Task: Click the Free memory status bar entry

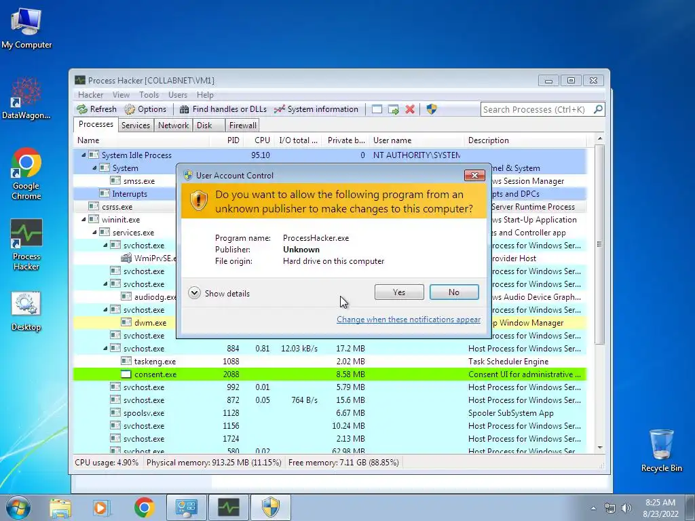Action: coord(343,463)
